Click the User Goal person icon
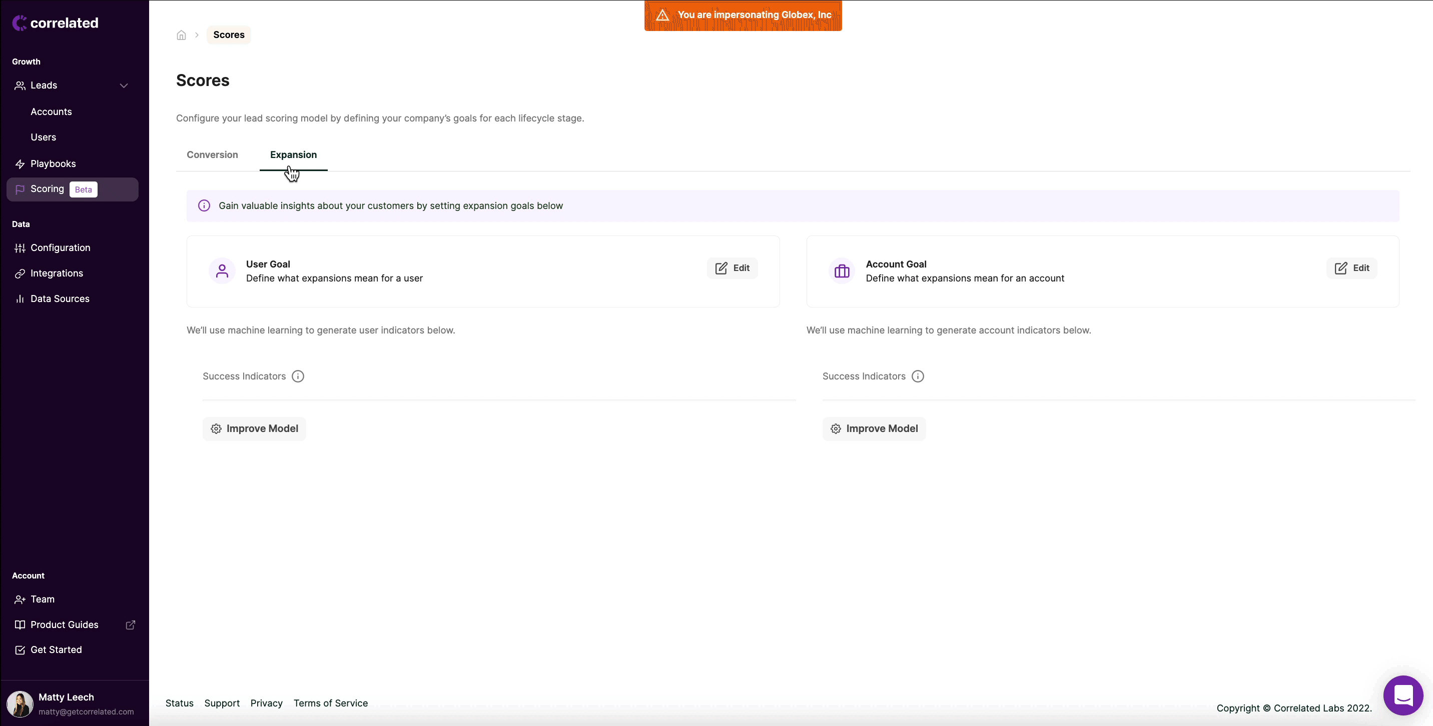Screen dimensions: 1433x726 tap(222, 271)
